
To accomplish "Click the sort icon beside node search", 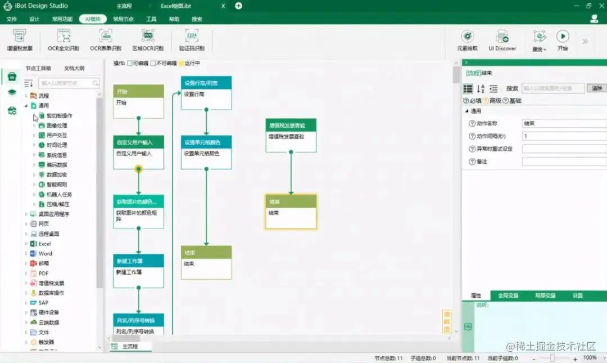I will coord(29,83).
